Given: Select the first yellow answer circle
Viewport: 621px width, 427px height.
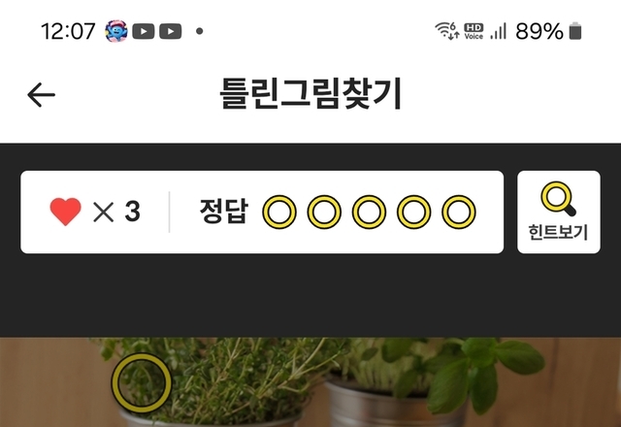Looking at the screenshot, I should [279, 212].
